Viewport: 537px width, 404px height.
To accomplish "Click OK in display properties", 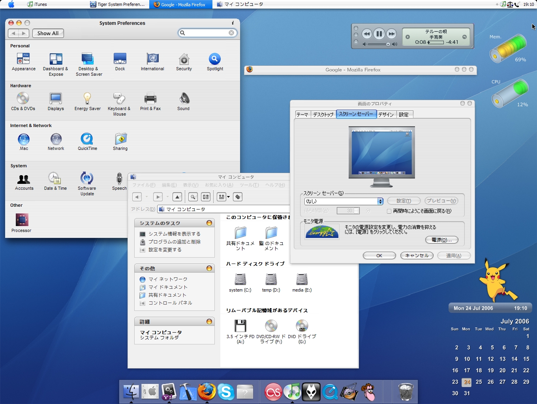I will [379, 256].
